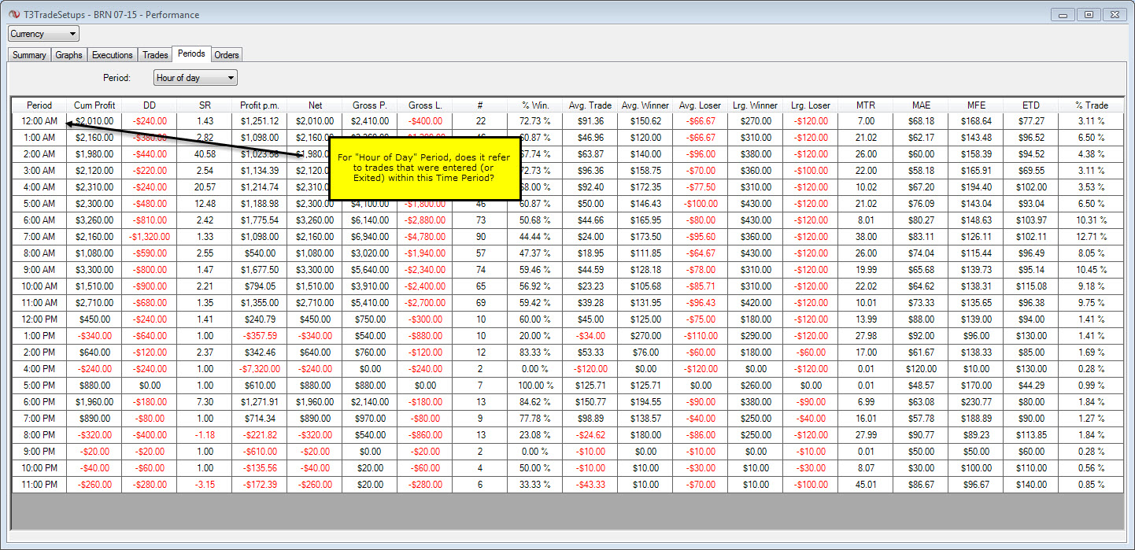The width and height of the screenshot is (1135, 550).
Task: Sort by Avg. Trade column header
Action: [590, 105]
